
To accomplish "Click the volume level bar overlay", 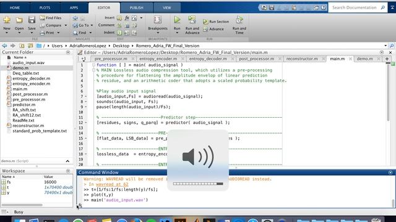I will [x=198, y=184].
